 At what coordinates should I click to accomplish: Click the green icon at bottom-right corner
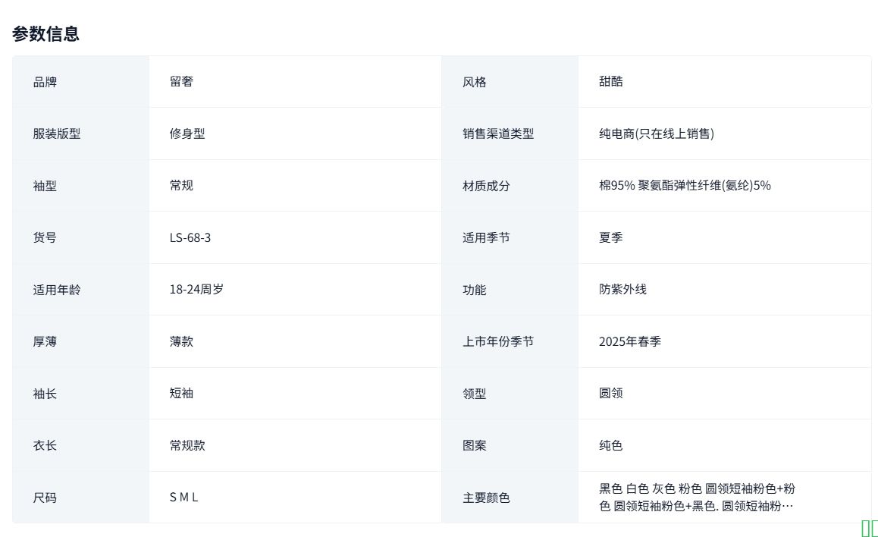(869, 529)
